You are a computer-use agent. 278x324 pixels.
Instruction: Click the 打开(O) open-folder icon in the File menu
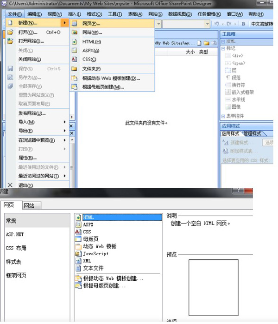[10, 33]
